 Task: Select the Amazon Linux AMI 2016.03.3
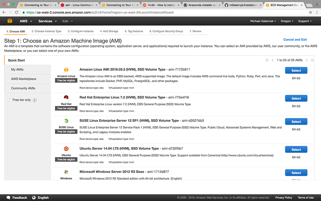point(296,70)
